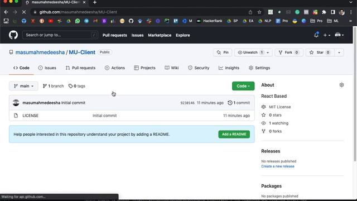Click the Add a README button

[x=234, y=134]
